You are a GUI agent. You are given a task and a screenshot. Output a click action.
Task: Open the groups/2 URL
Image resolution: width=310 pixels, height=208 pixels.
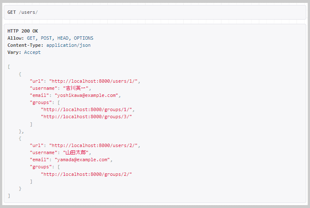point(86,174)
